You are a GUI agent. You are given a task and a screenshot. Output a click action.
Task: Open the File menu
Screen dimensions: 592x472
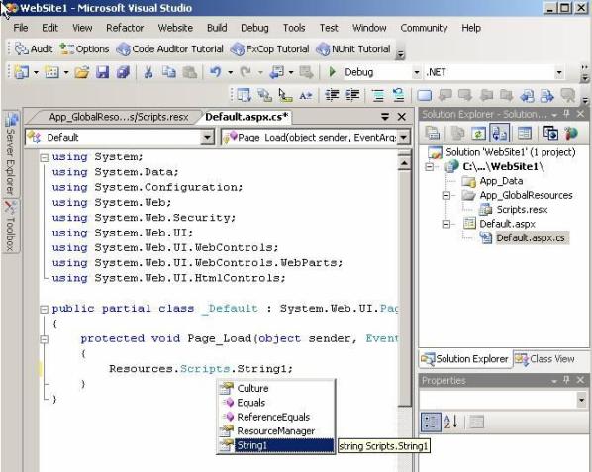21,28
